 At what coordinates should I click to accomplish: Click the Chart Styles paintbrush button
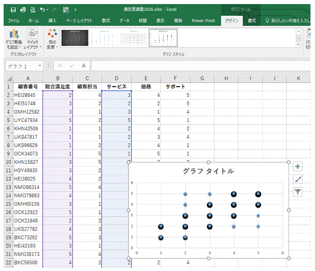point(297,179)
